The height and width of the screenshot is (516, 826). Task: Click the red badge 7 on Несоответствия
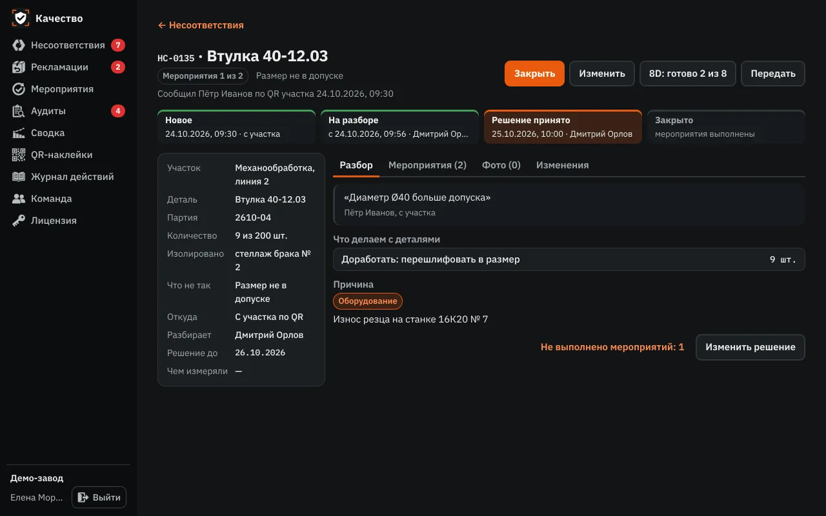pos(117,45)
